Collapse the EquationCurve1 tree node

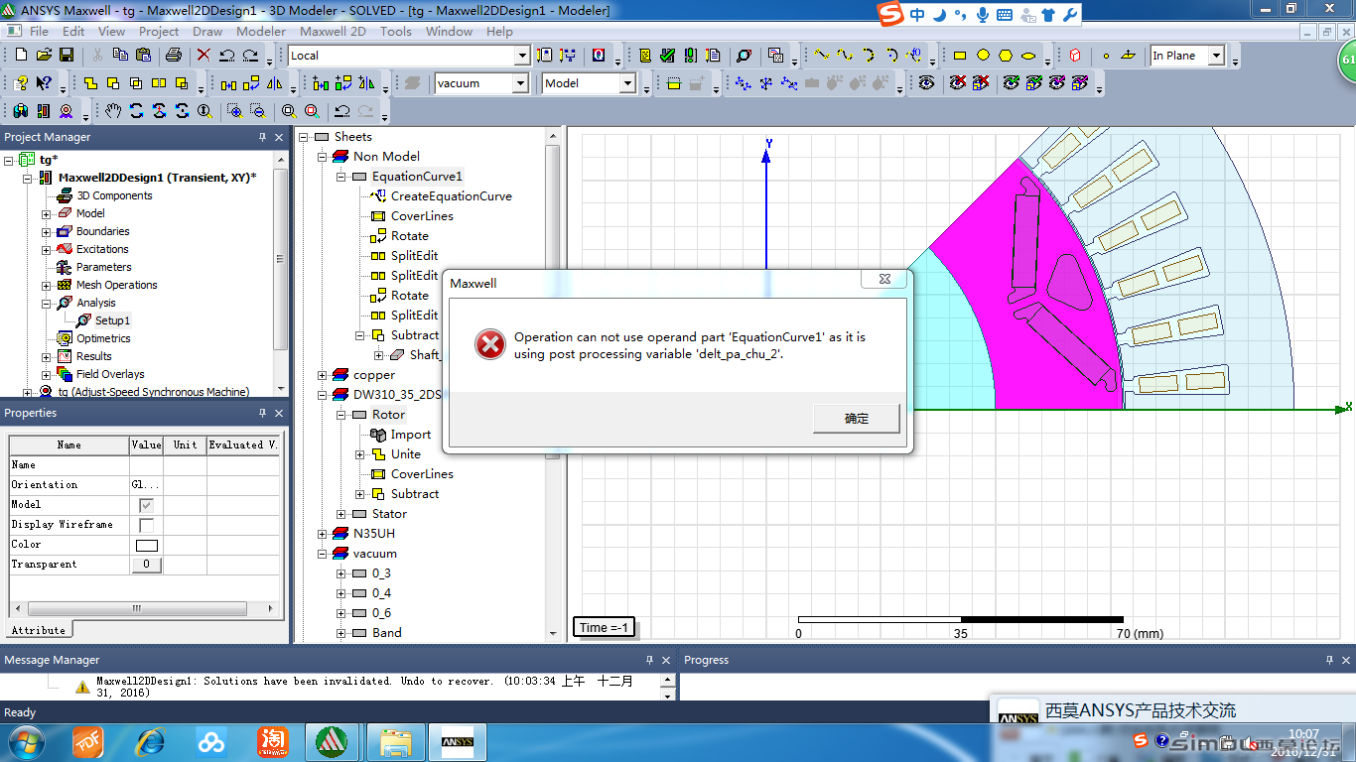point(340,177)
